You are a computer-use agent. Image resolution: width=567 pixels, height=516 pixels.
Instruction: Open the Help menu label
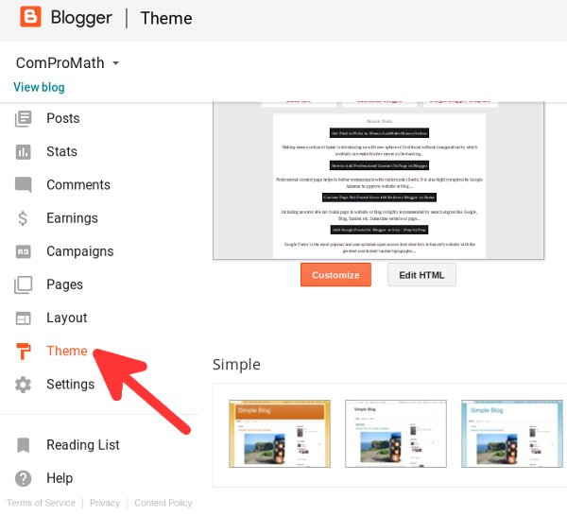tap(60, 478)
